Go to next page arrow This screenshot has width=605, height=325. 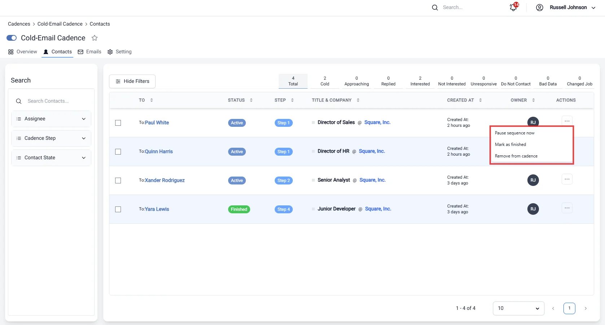point(586,308)
